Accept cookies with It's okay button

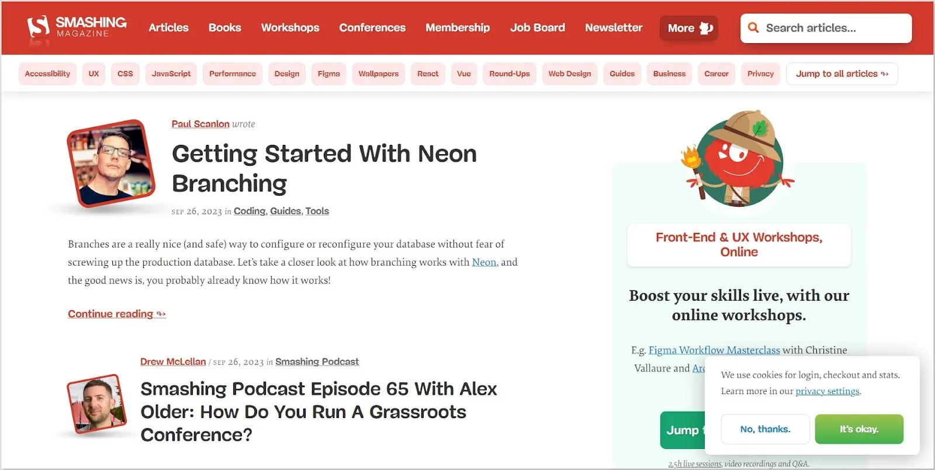(859, 429)
